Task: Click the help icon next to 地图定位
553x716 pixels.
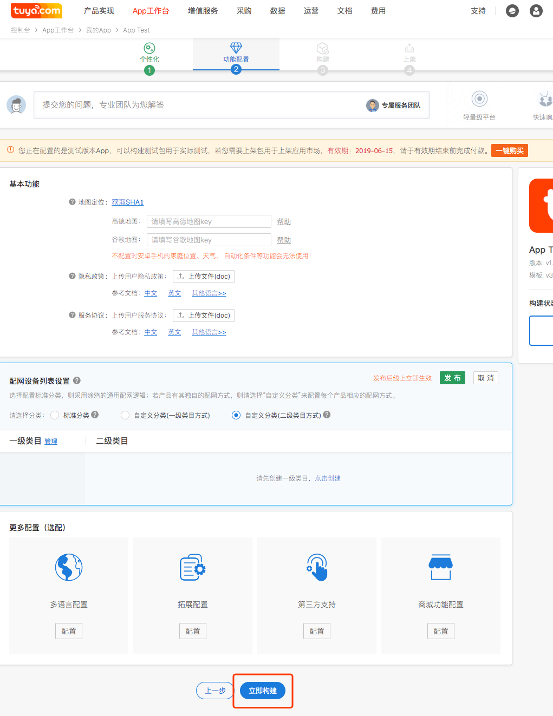Action: tap(72, 202)
